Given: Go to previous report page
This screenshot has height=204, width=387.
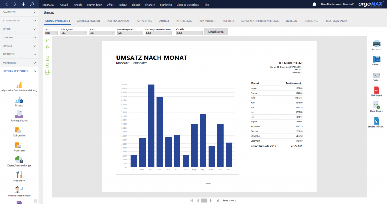Looking at the screenshot, I should (x=198, y=201).
